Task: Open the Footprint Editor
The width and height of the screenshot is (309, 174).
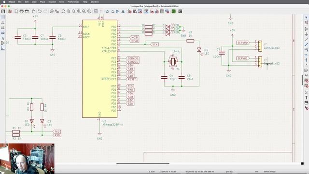Action: [140, 11]
